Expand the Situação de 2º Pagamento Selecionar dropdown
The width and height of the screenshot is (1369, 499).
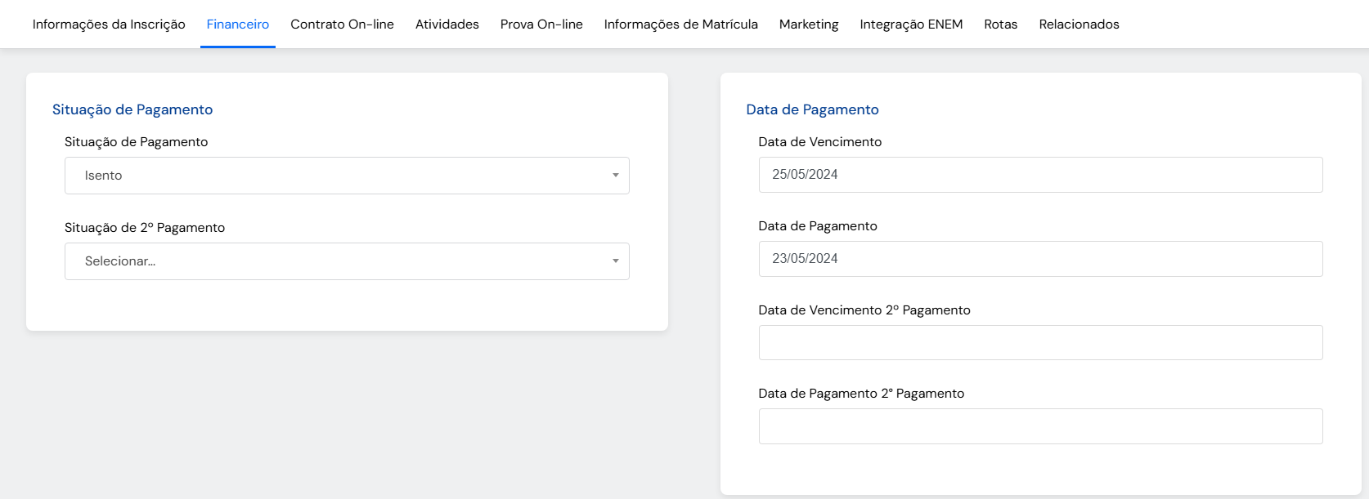(x=335, y=261)
